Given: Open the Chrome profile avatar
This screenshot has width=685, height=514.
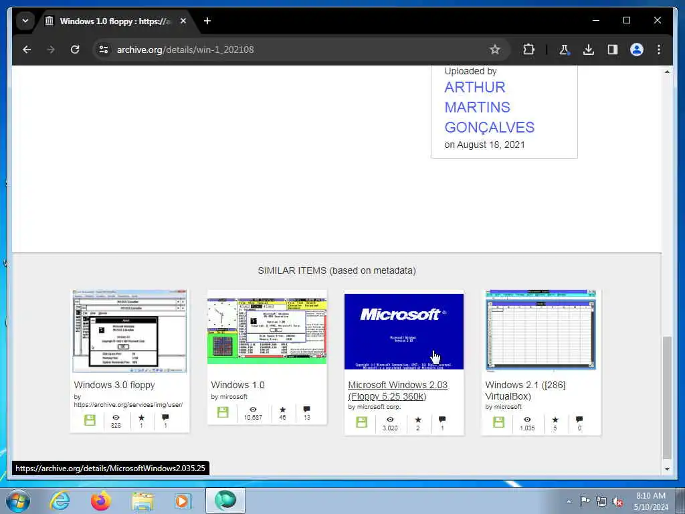Looking at the screenshot, I should pos(637,50).
